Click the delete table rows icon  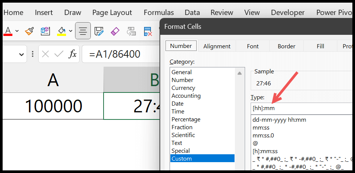pyautogui.click(x=148, y=31)
